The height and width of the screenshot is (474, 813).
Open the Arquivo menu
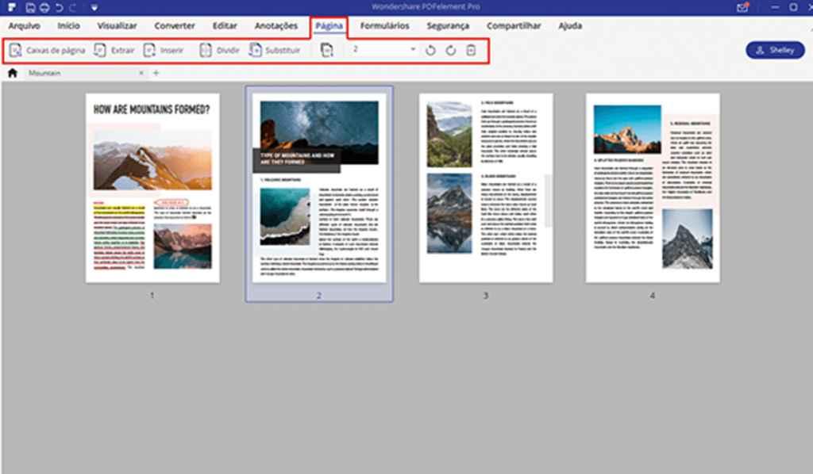pos(24,26)
